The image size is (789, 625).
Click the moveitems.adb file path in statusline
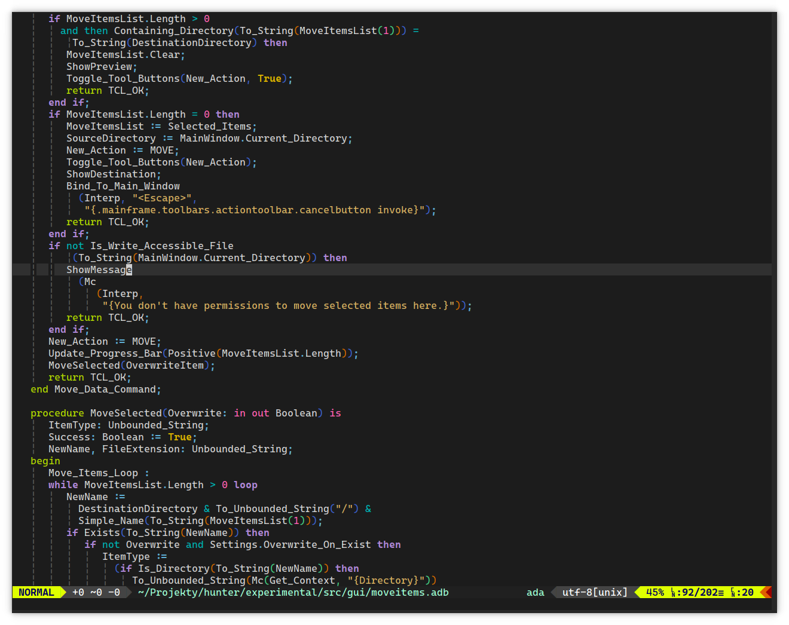click(x=293, y=592)
